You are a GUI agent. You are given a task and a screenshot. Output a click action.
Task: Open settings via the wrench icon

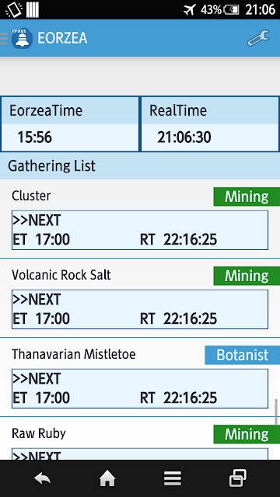click(258, 38)
